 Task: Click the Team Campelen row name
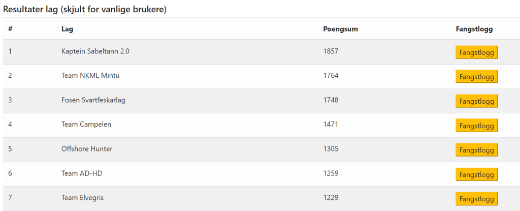[86, 125]
